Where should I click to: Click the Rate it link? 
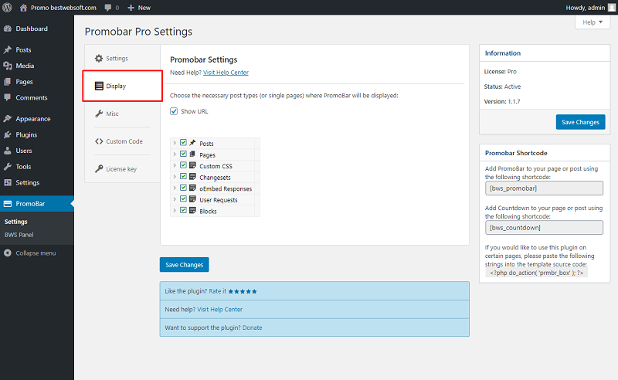coord(218,291)
